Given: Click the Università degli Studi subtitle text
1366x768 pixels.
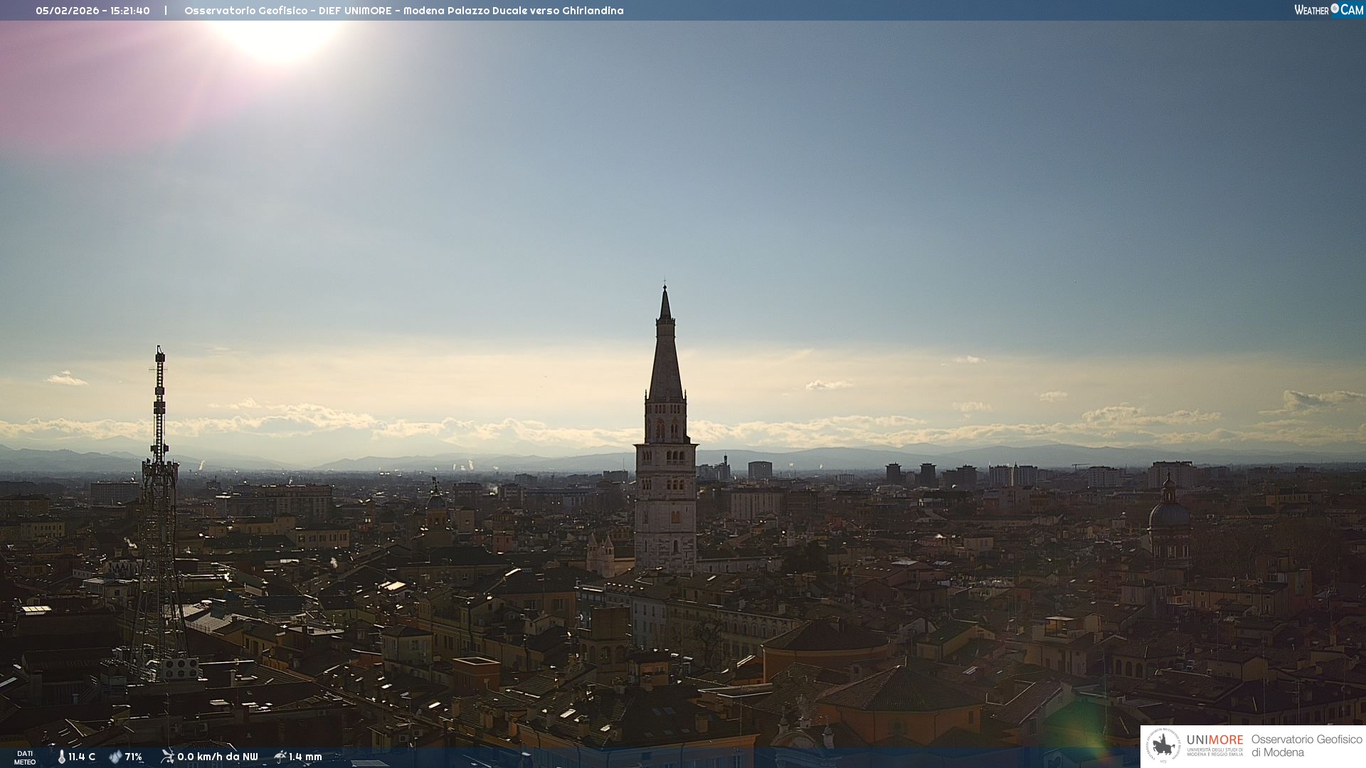Looking at the screenshot, I should pos(1214,752).
